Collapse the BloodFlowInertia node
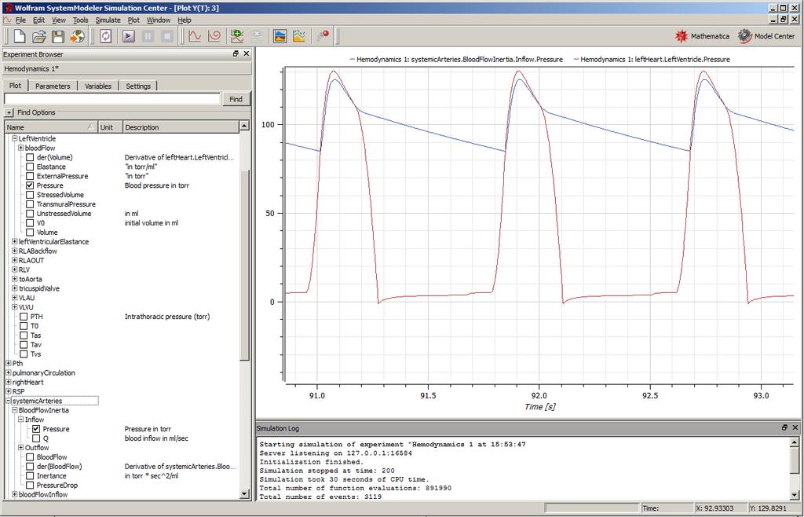Image resolution: width=804 pixels, height=517 pixels. [x=15, y=410]
